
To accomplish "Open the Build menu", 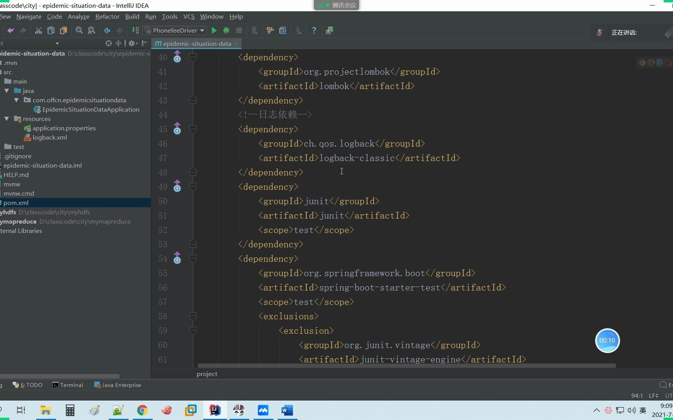I will pos(132,16).
